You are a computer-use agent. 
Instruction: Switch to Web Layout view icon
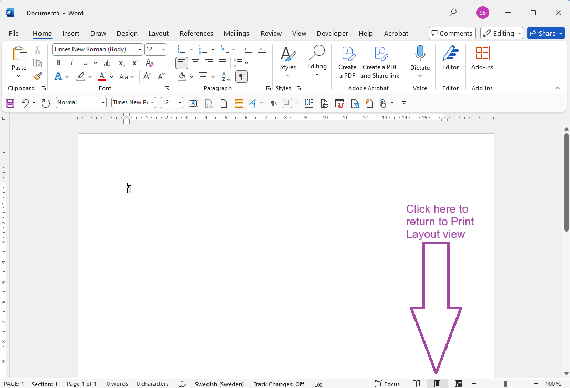(459, 384)
